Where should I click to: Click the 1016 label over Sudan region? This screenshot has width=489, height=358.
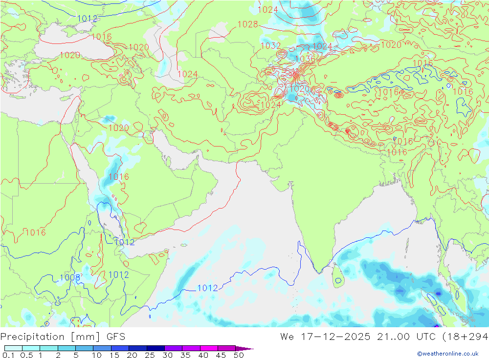click(x=36, y=232)
